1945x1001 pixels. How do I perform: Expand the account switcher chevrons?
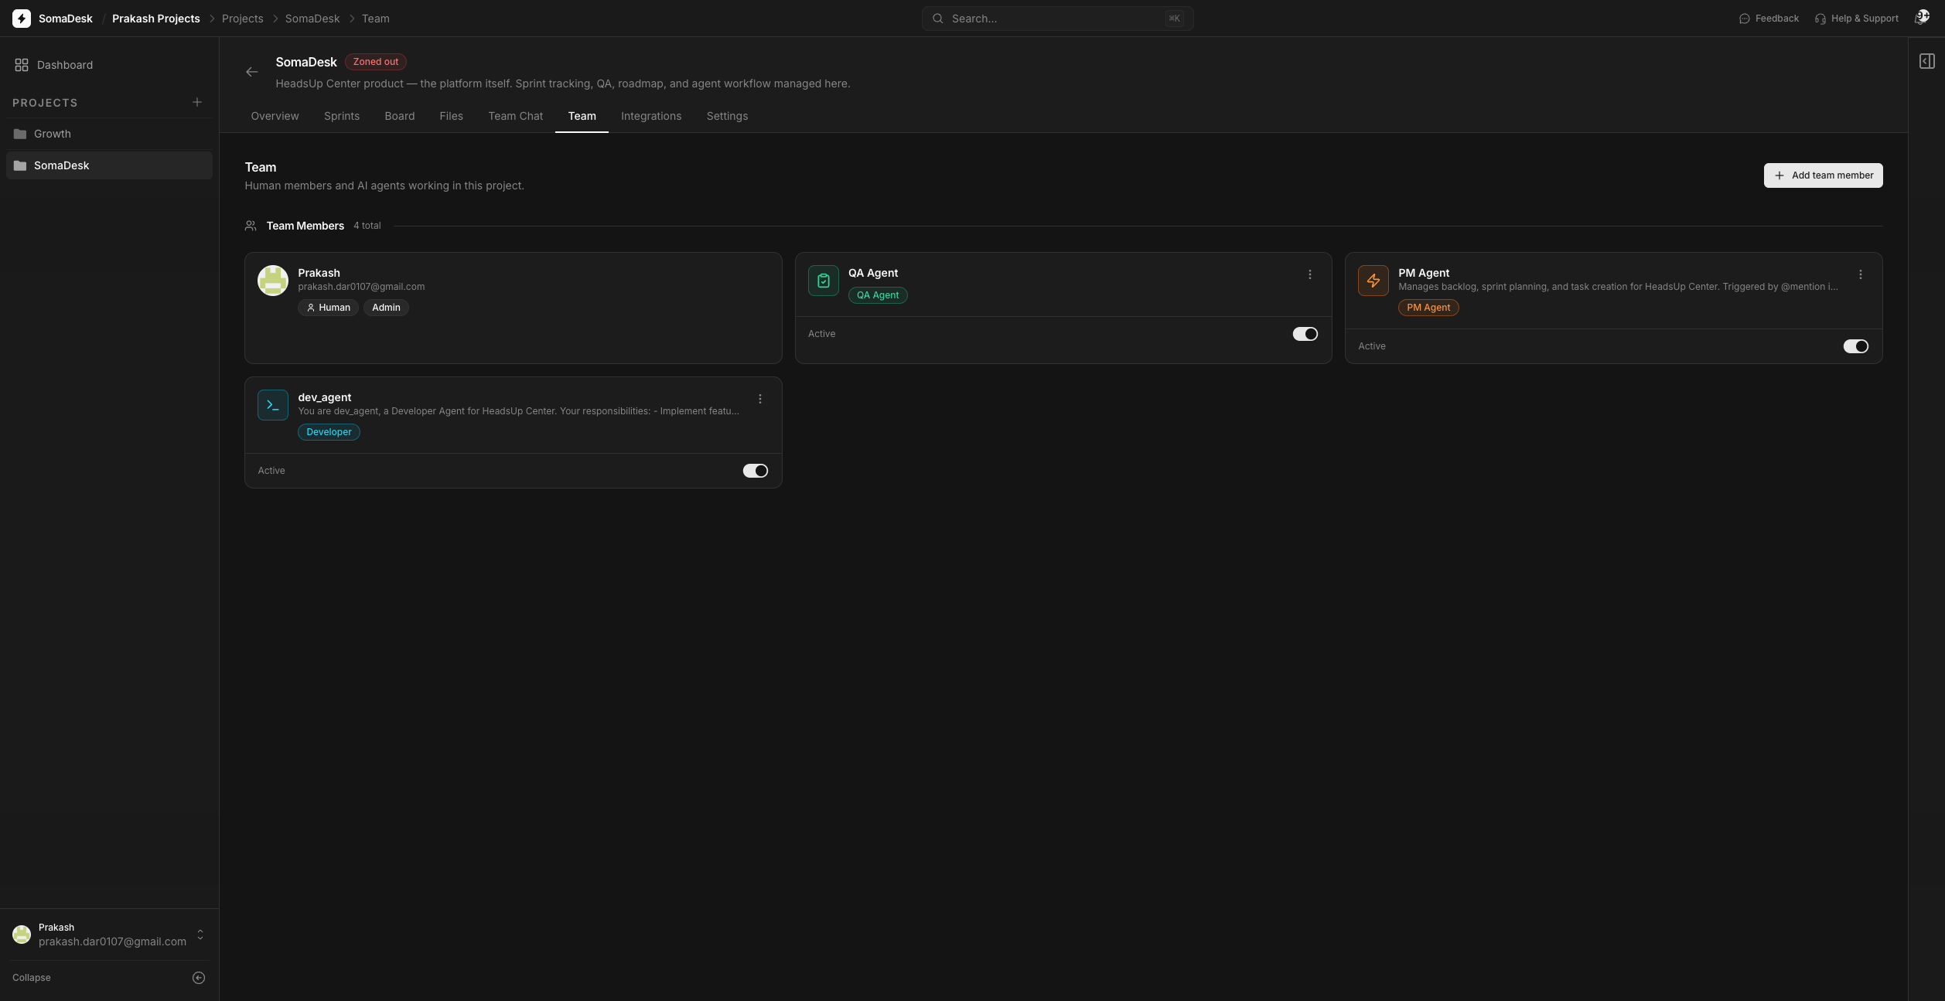click(x=200, y=935)
